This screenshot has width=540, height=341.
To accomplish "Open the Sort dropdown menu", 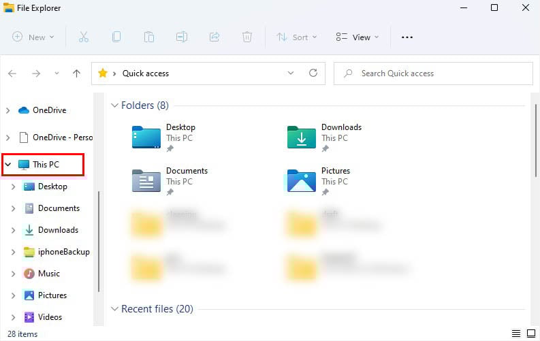I will (296, 37).
